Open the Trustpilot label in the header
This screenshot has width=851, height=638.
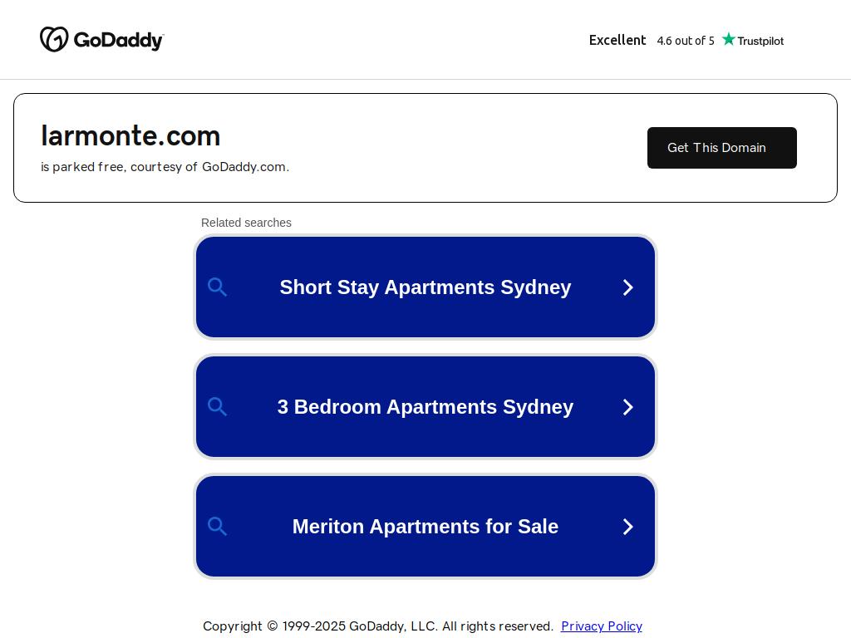[x=760, y=41]
